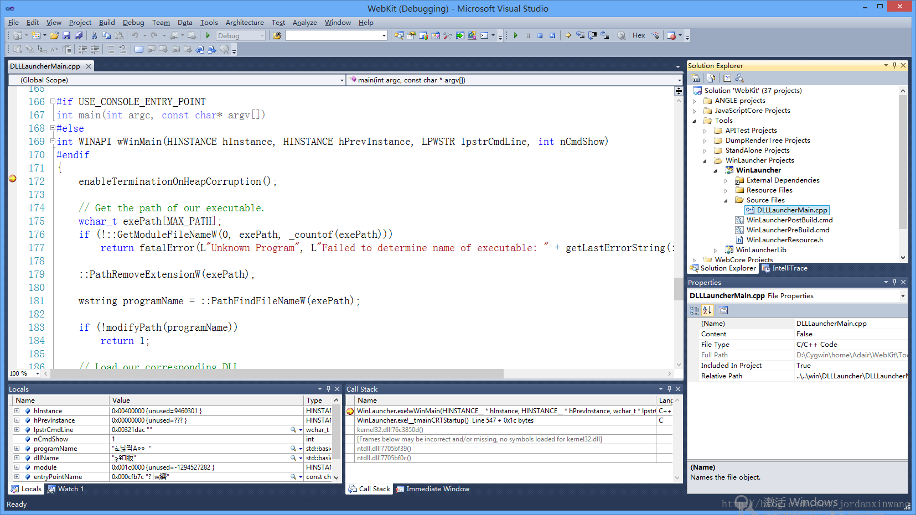
Task: Pause execution with Break All icon
Action: (528, 35)
